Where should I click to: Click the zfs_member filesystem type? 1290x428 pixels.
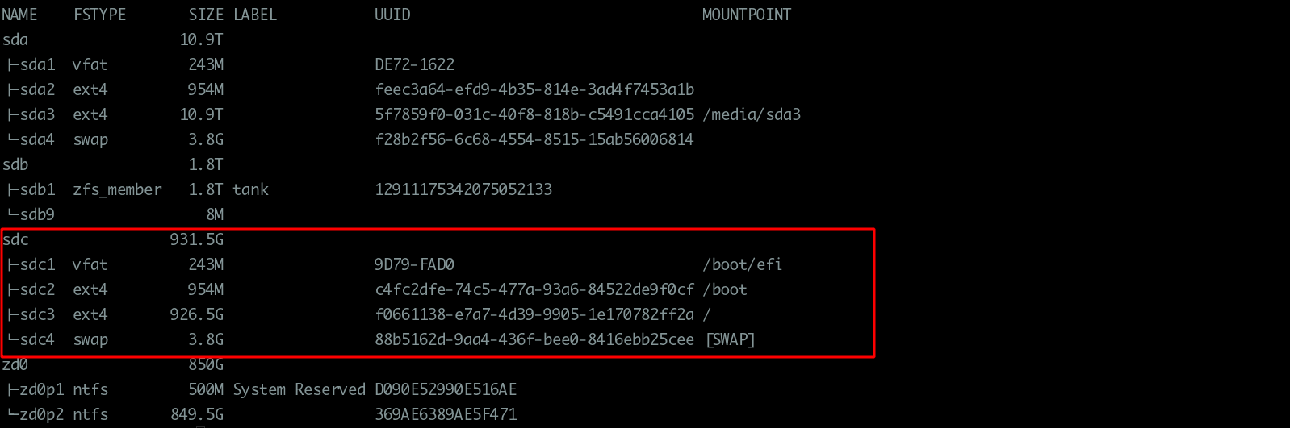click(117, 189)
